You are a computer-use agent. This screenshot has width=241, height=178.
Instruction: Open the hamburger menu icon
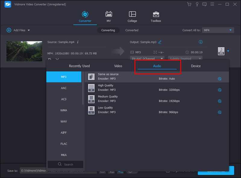pyautogui.click(x=212, y=4)
